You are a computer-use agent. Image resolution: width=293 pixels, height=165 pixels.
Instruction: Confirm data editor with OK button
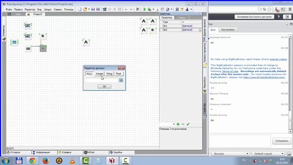coord(104,87)
